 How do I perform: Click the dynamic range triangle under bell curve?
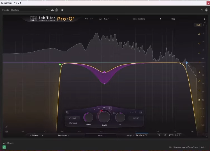pyautogui.click(x=104, y=84)
